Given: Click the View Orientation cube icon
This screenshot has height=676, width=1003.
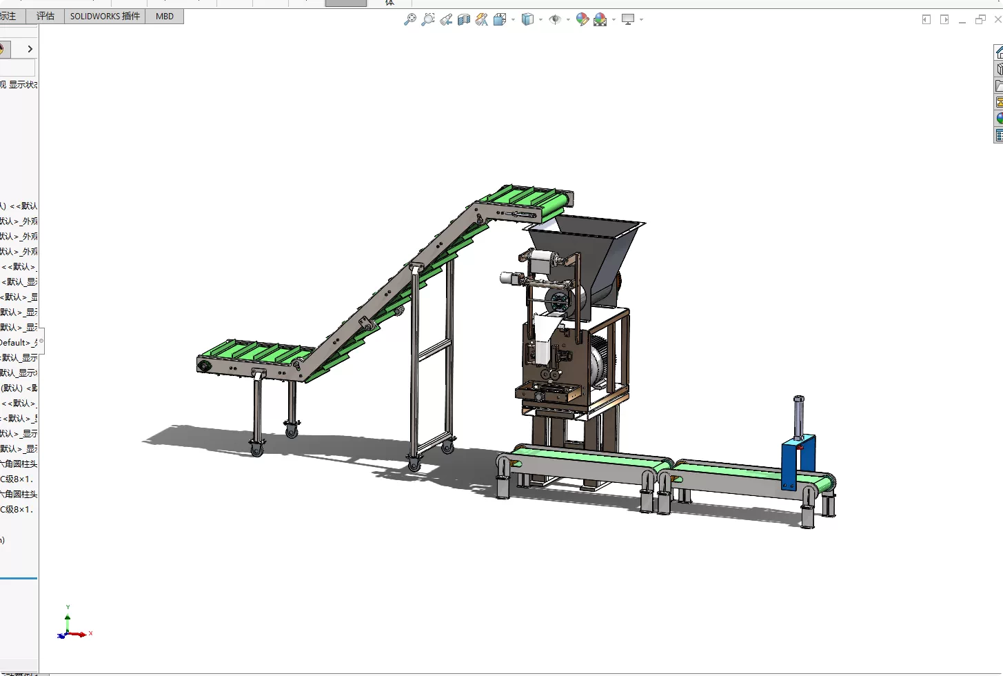Looking at the screenshot, I should pyautogui.click(x=500, y=19).
